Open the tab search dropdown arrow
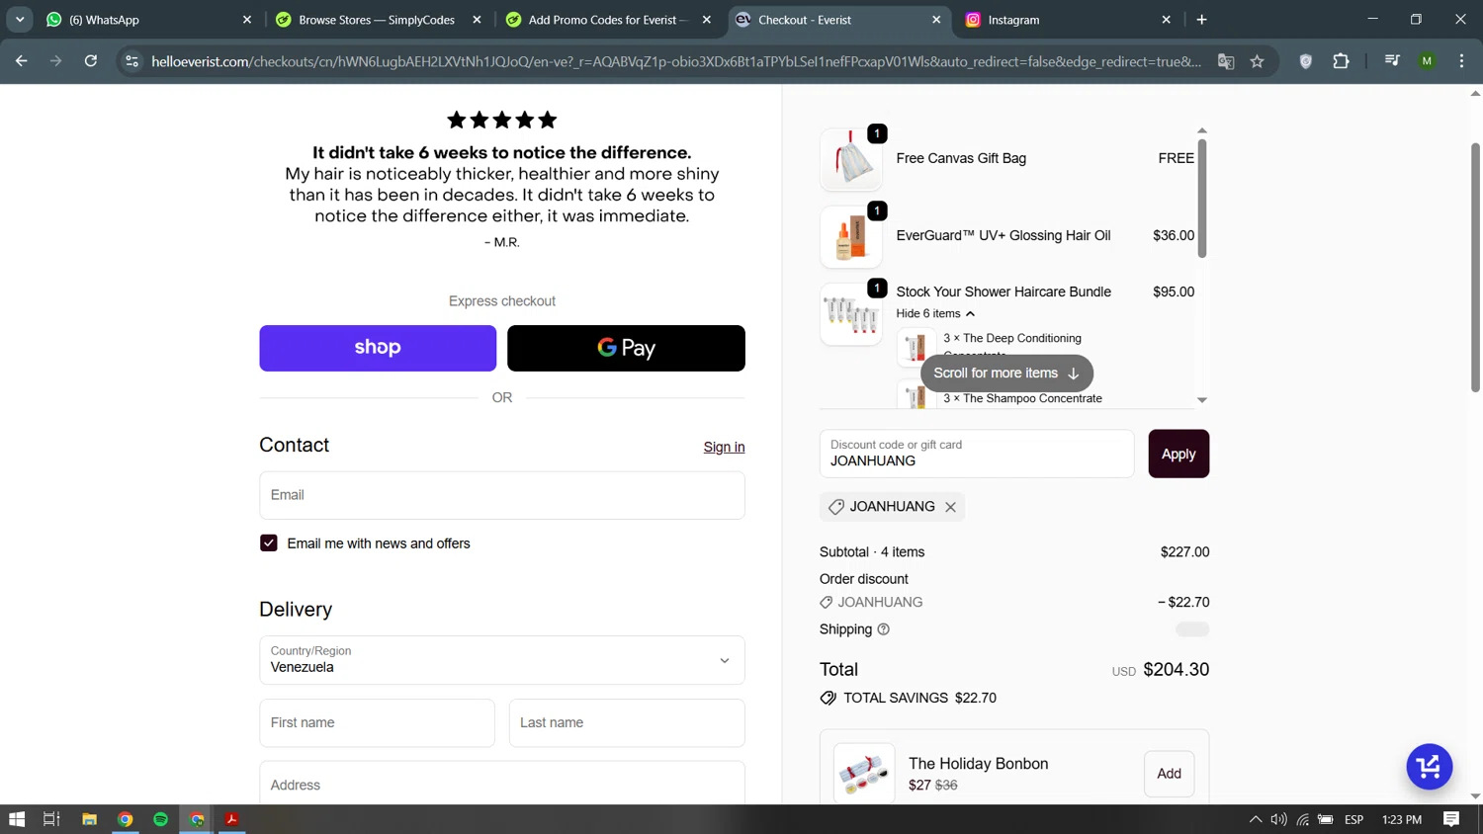 pyautogui.click(x=20, y=20)
